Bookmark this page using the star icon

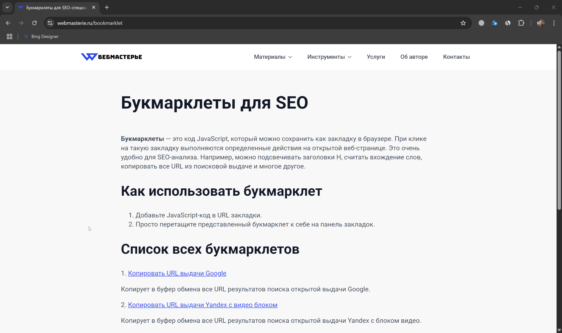pos(463,23)
